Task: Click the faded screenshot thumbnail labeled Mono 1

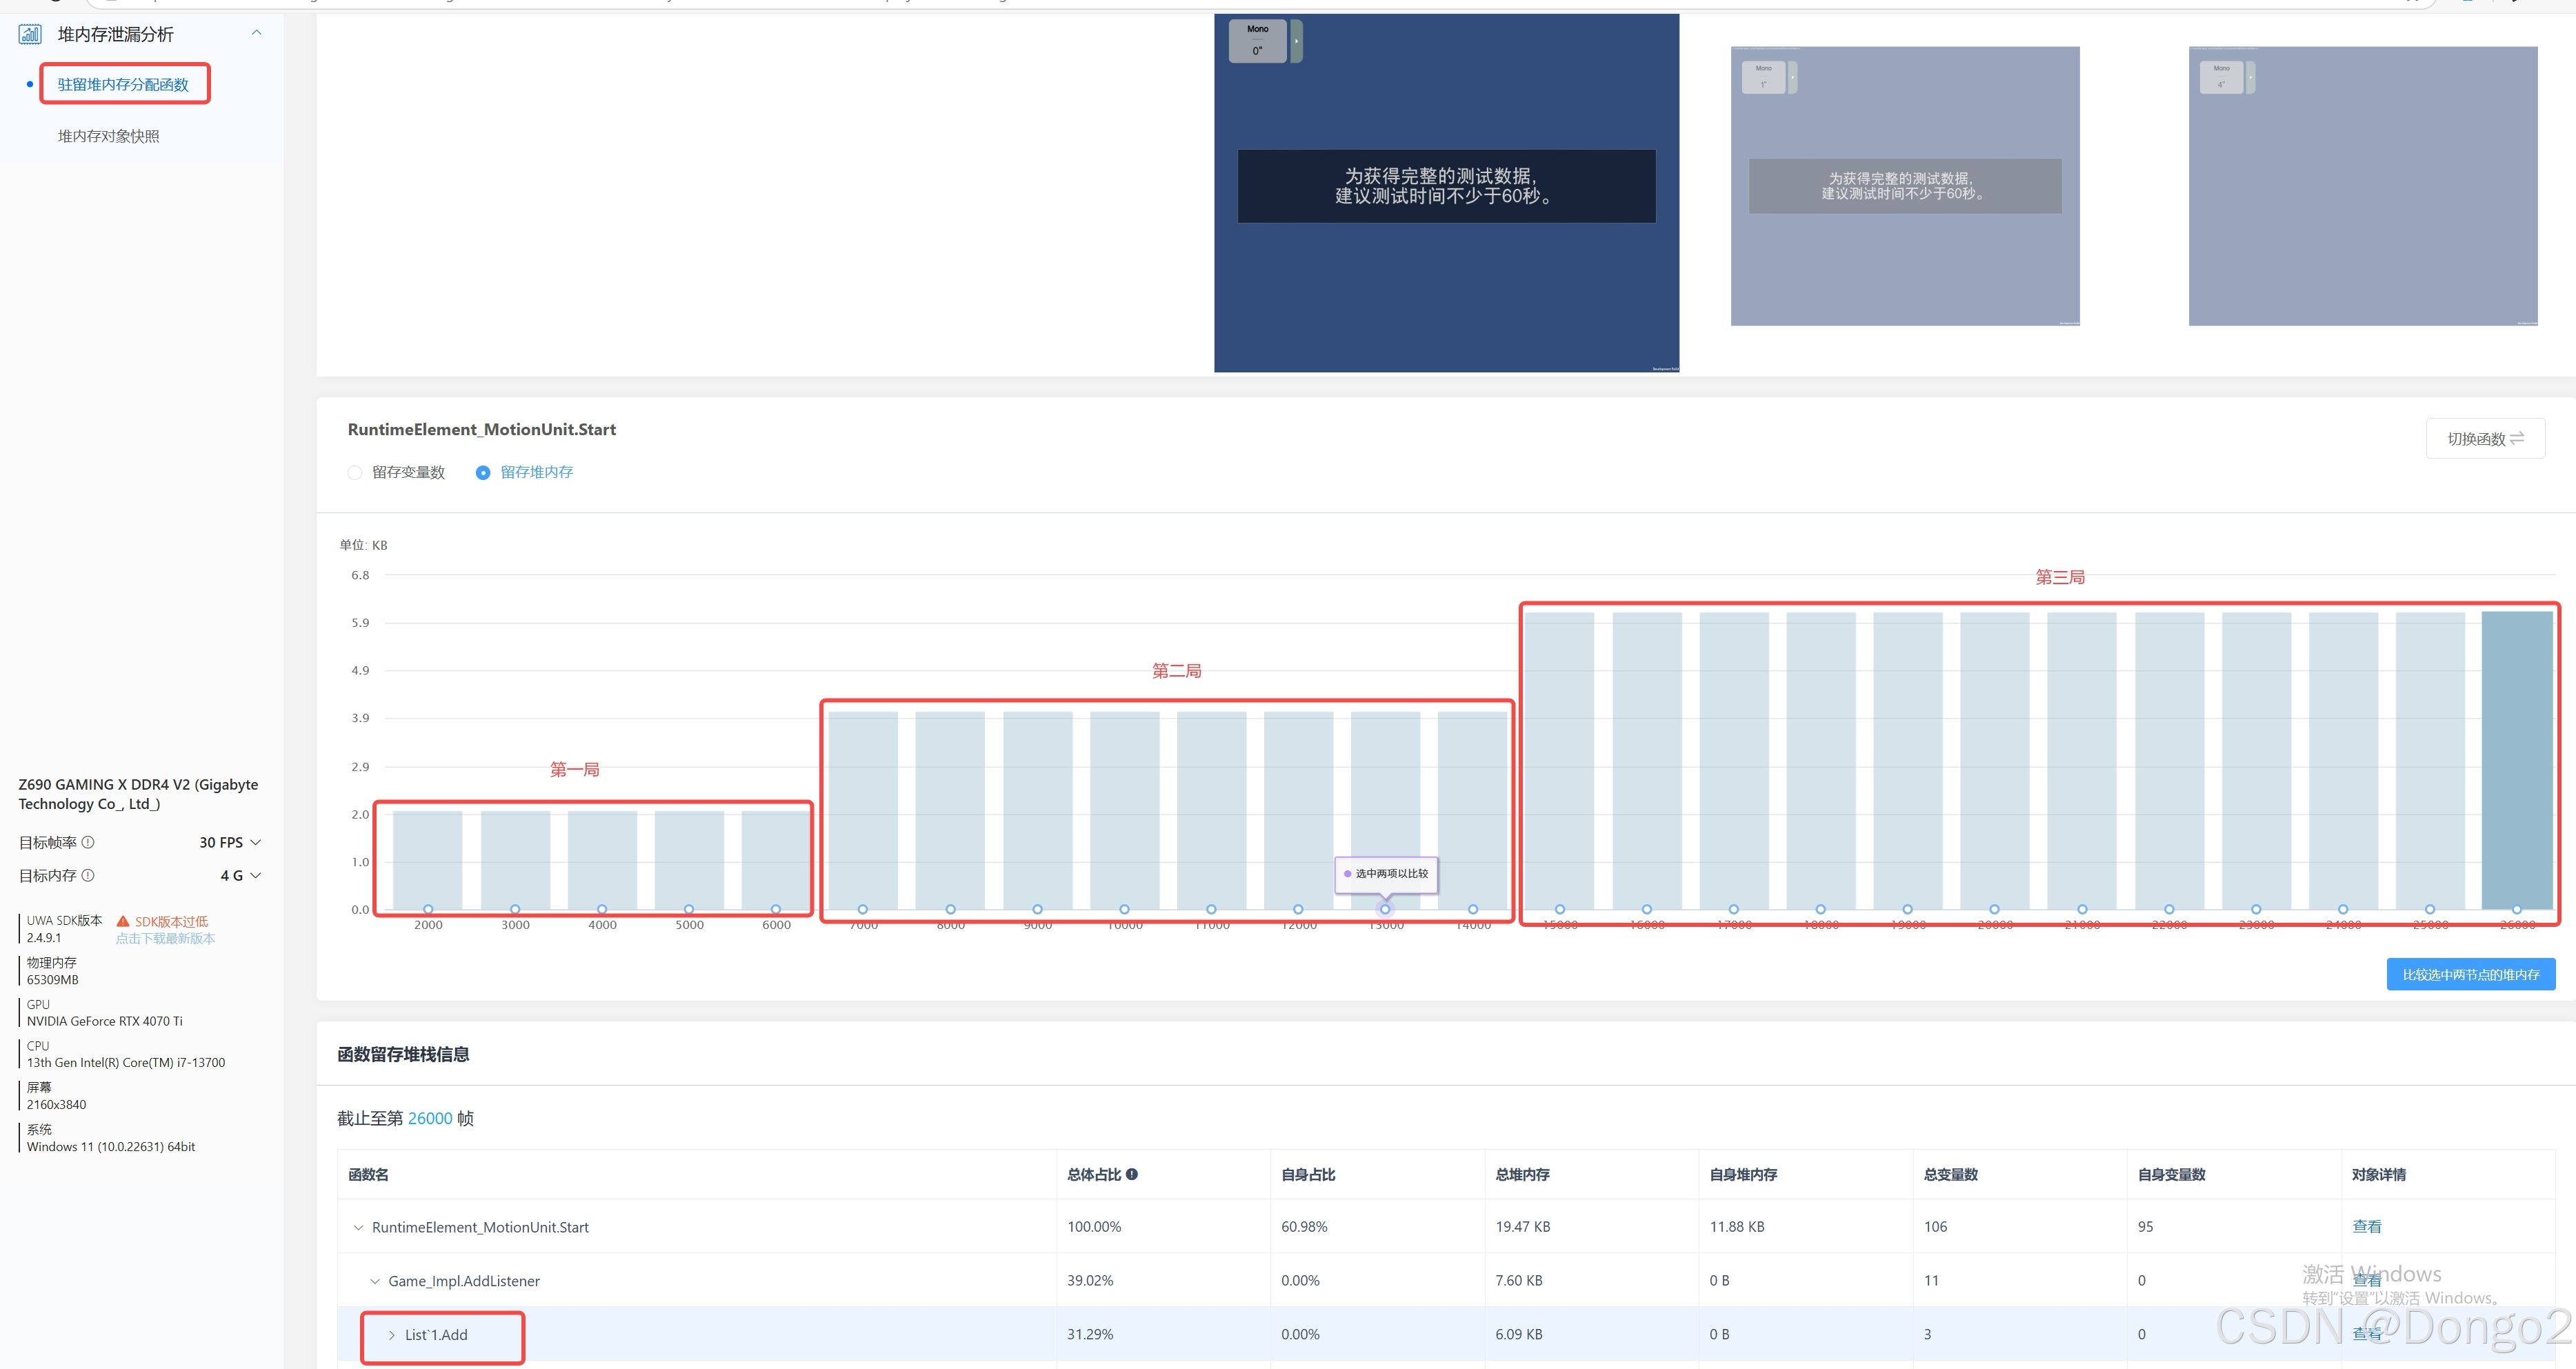Action: (x=1905, y=186)
